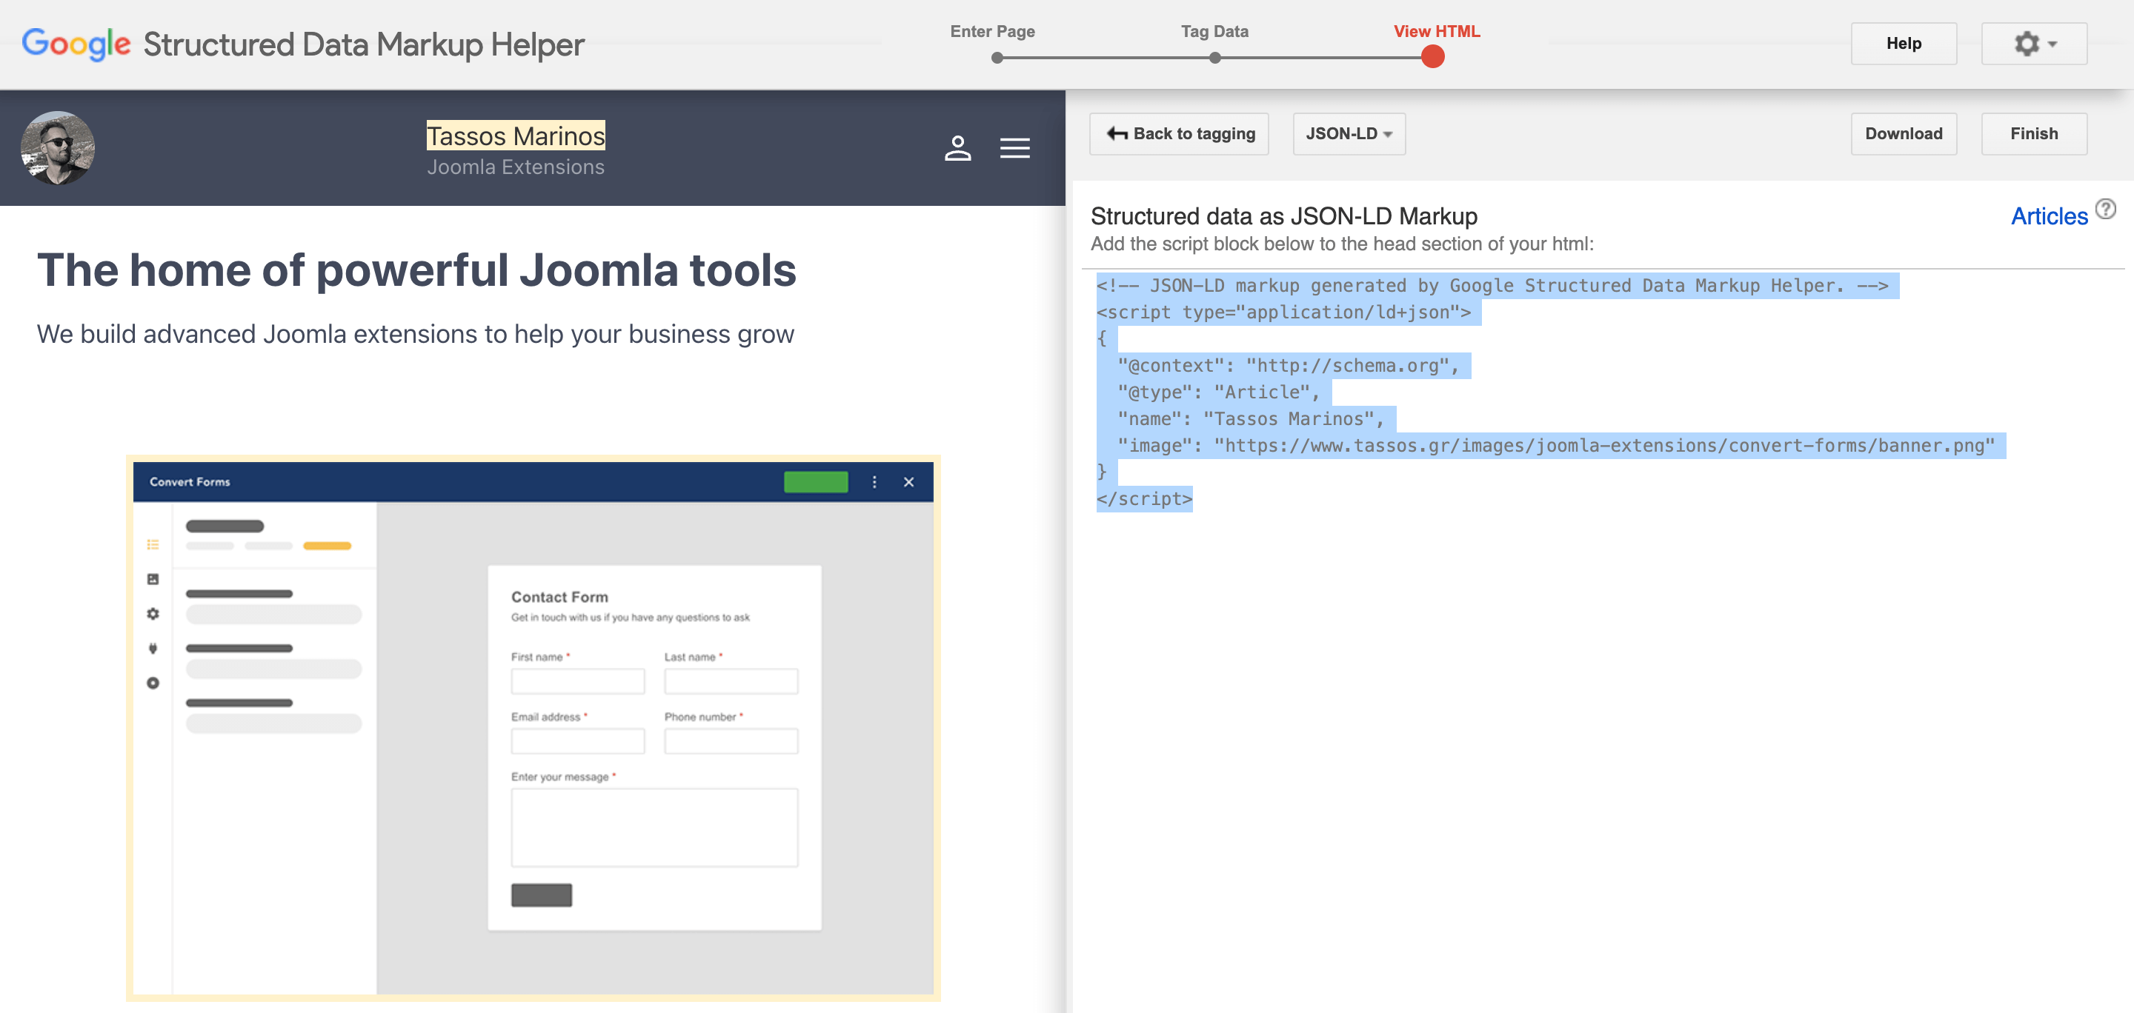Click the Enter Page progress dot

pyautogui.click(x=997, y=58)
